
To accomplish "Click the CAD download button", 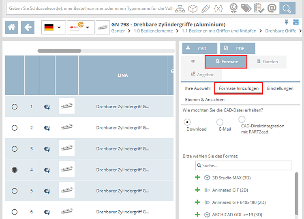I will pos(200,49).
